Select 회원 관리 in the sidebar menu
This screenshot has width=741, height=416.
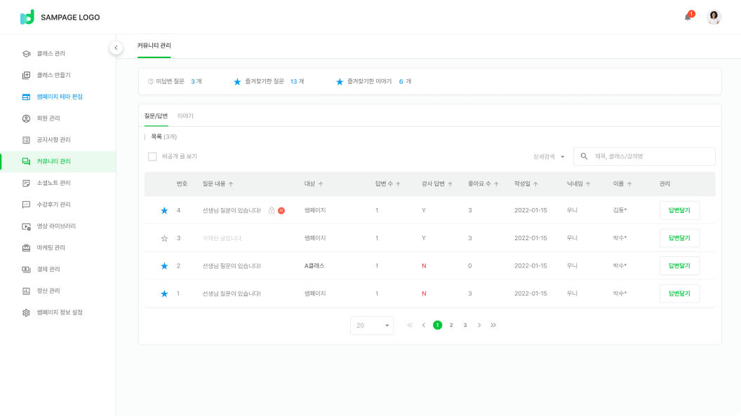(x=48, y=118)
